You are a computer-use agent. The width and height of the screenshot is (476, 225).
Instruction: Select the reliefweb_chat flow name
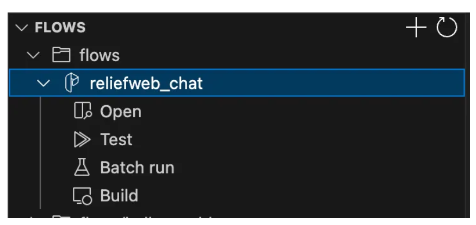point(146,83)
